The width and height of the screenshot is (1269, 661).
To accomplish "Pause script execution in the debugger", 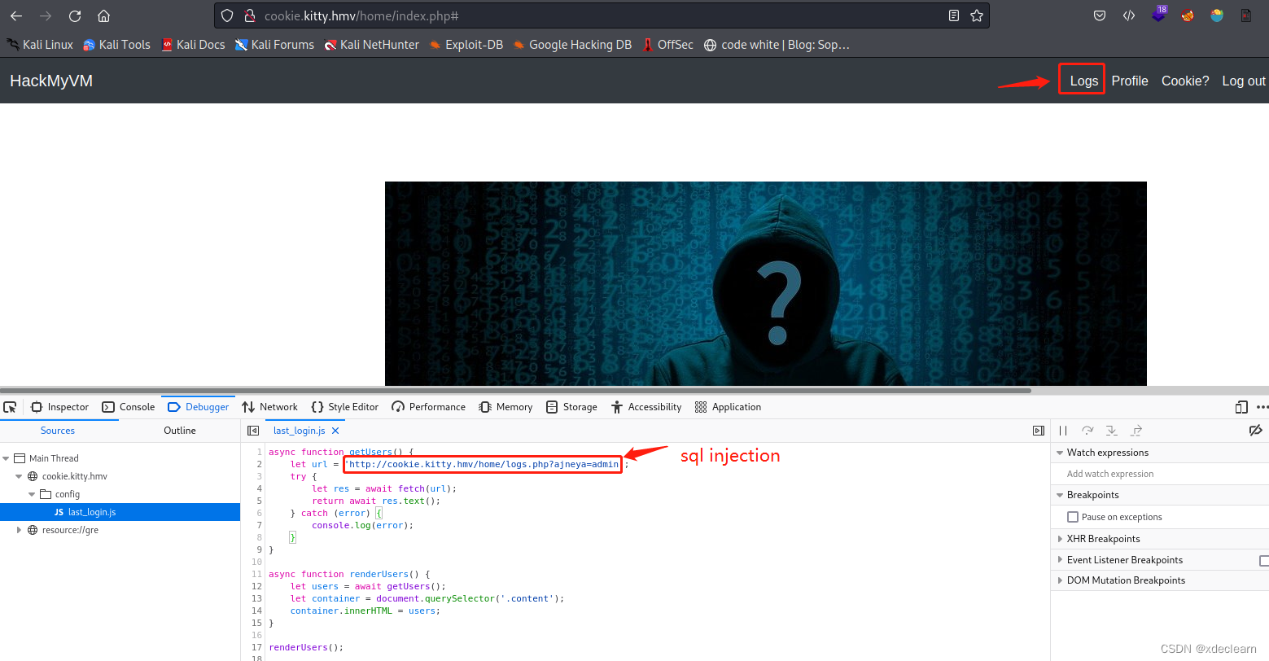I will (1063, 431).
